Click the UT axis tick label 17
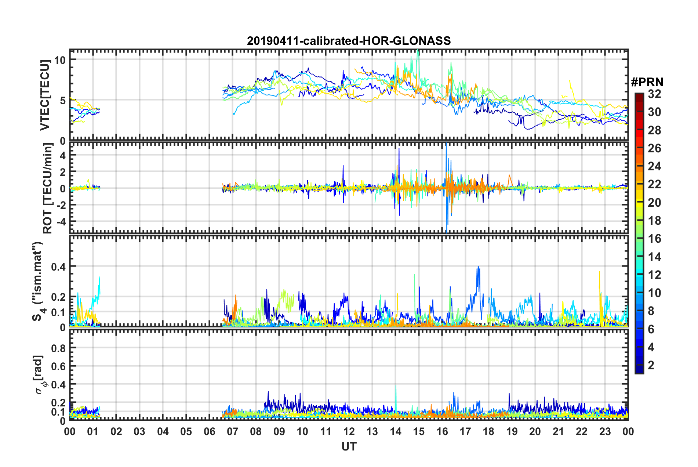The image size is (698, 467). (465, 431)
